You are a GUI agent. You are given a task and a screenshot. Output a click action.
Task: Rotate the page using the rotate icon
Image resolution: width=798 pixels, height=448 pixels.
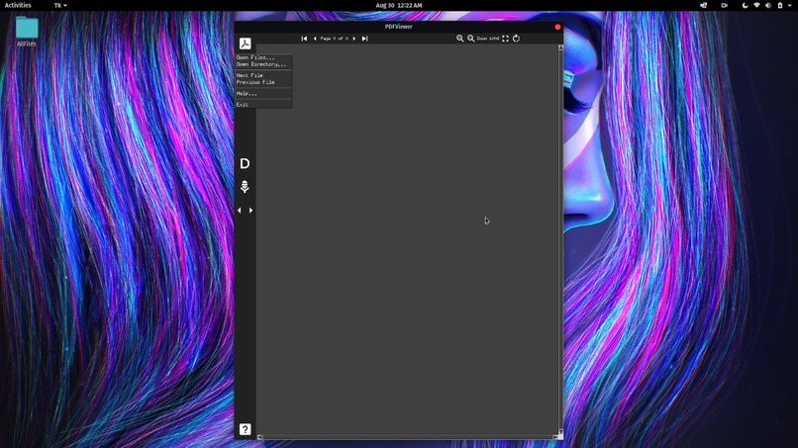pos(516,39)
